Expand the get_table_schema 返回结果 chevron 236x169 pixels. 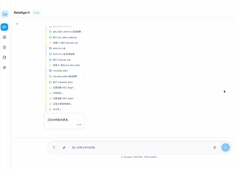click(x=83, y=32)
